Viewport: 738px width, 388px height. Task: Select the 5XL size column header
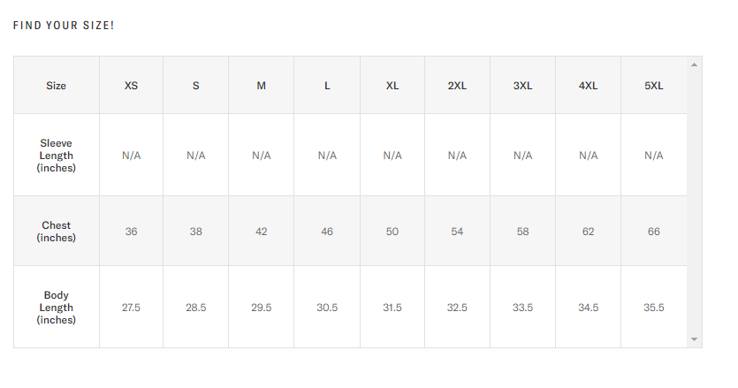pos(653,86)
